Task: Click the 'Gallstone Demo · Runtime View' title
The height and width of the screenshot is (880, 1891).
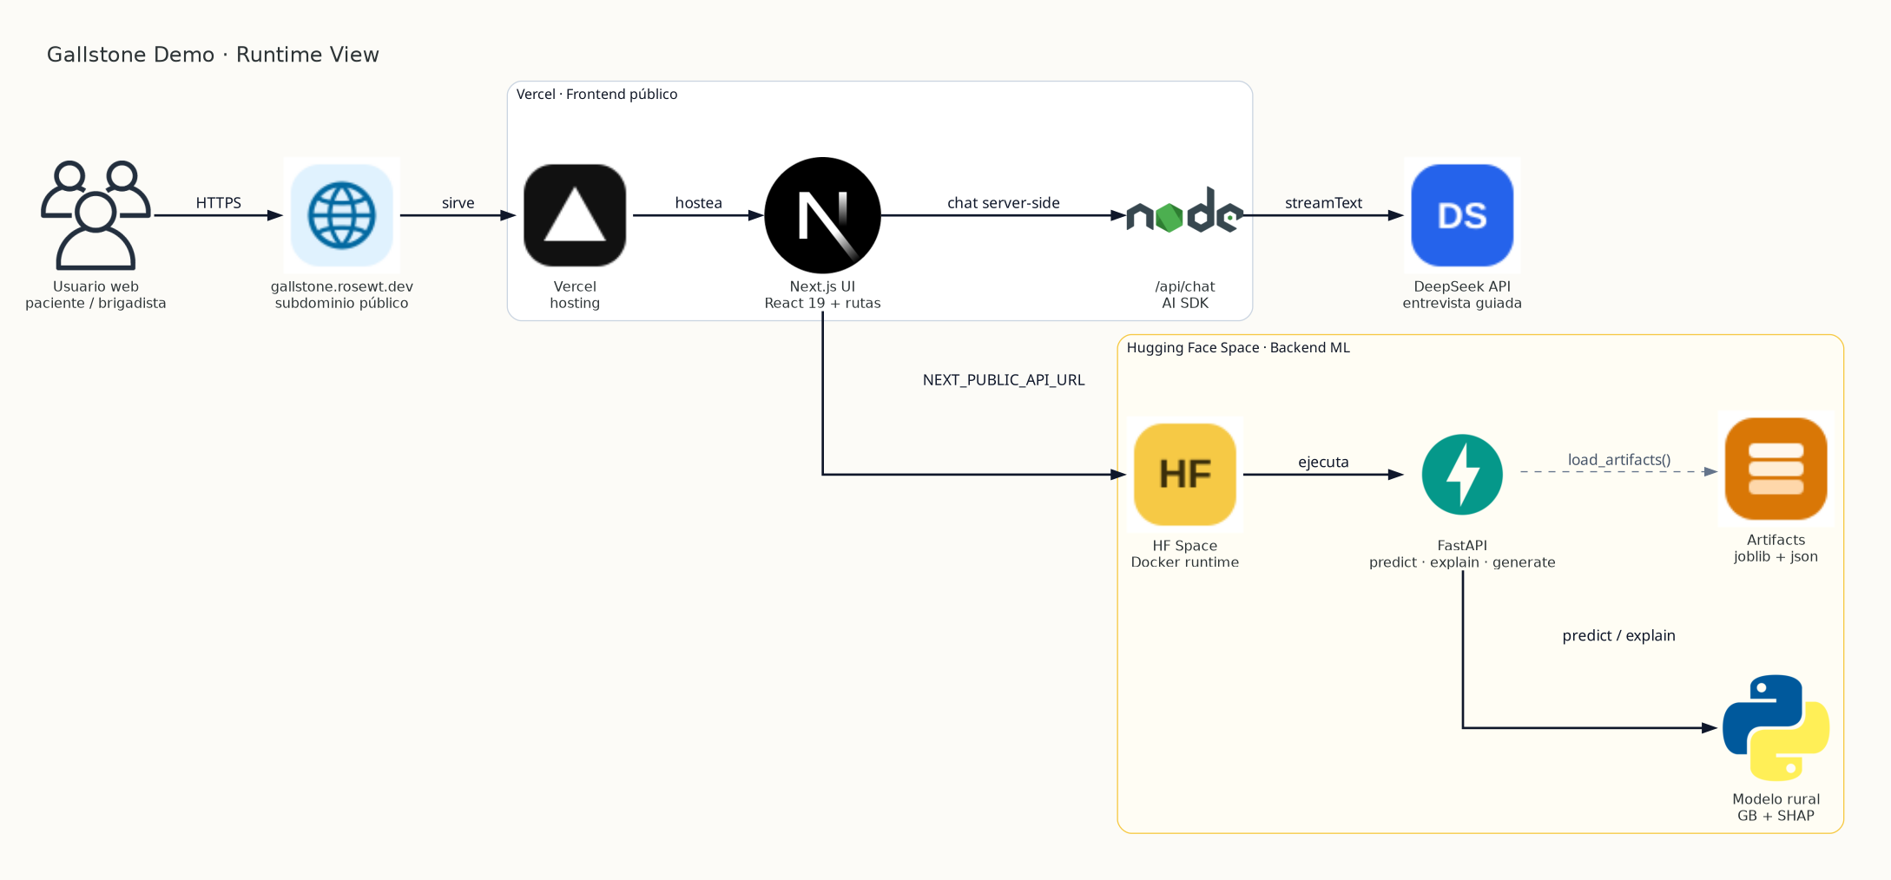Action: pos(213,55)
